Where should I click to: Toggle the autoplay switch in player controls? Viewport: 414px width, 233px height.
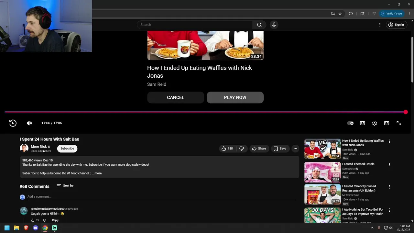click(x=350, y=123)
